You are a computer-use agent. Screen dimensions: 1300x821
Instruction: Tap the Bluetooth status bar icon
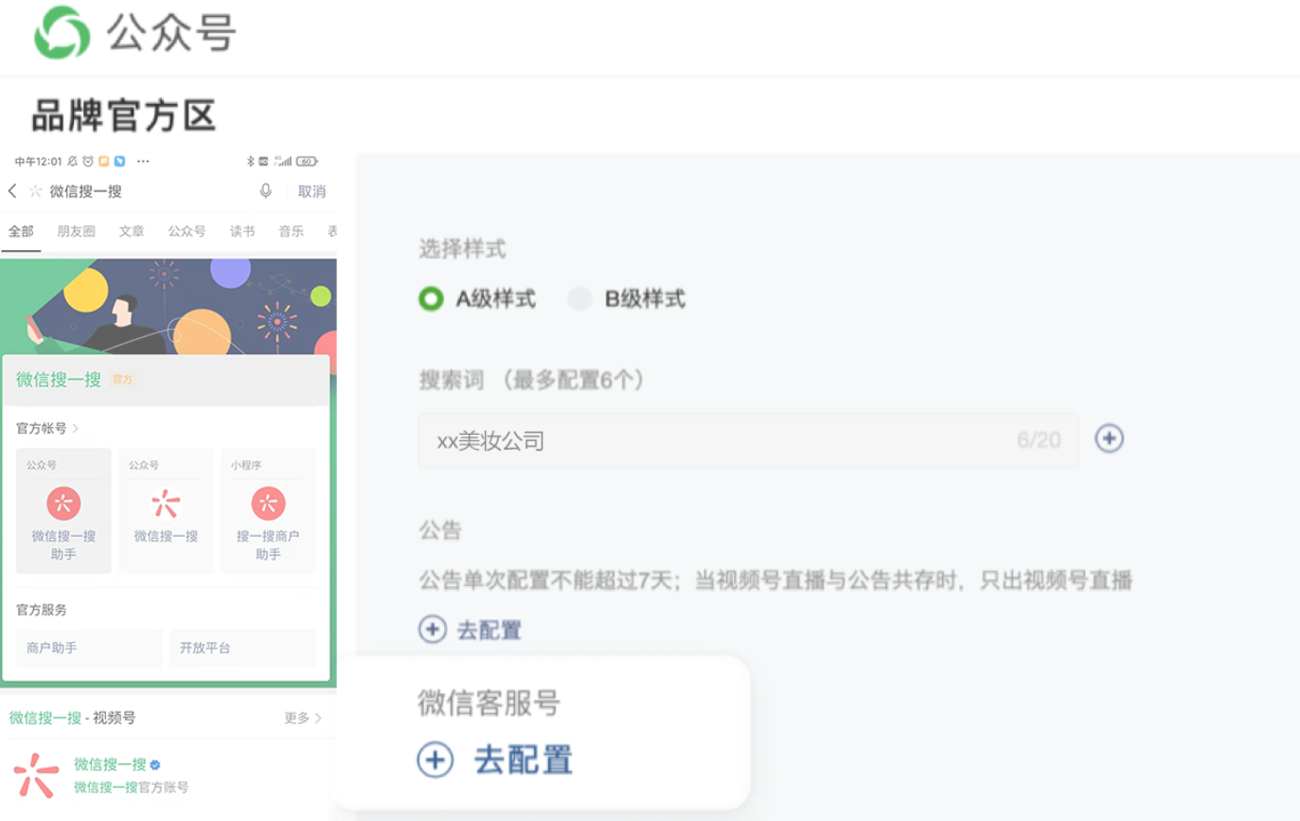pos(250,162)
